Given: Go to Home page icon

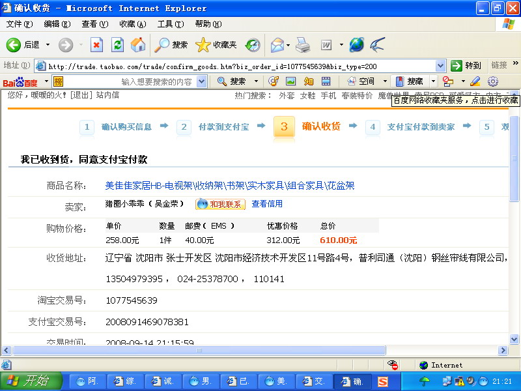Looking at the screenshot, I should [137, 45].
